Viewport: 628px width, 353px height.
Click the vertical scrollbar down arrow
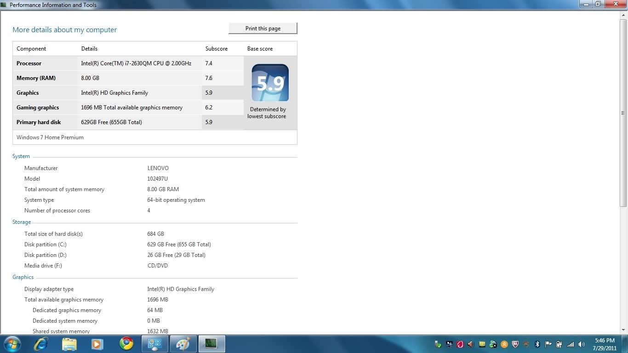pyautogui.click(x=623, y=329)
